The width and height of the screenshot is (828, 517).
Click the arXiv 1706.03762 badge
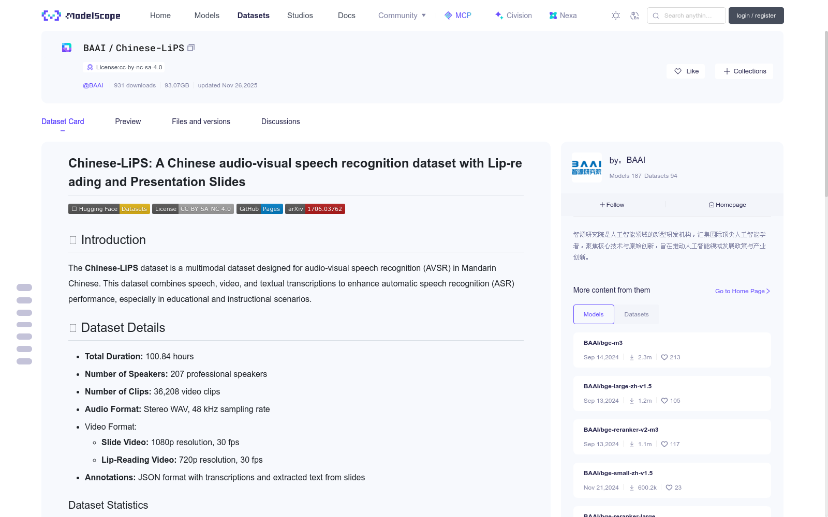[315, 209]
